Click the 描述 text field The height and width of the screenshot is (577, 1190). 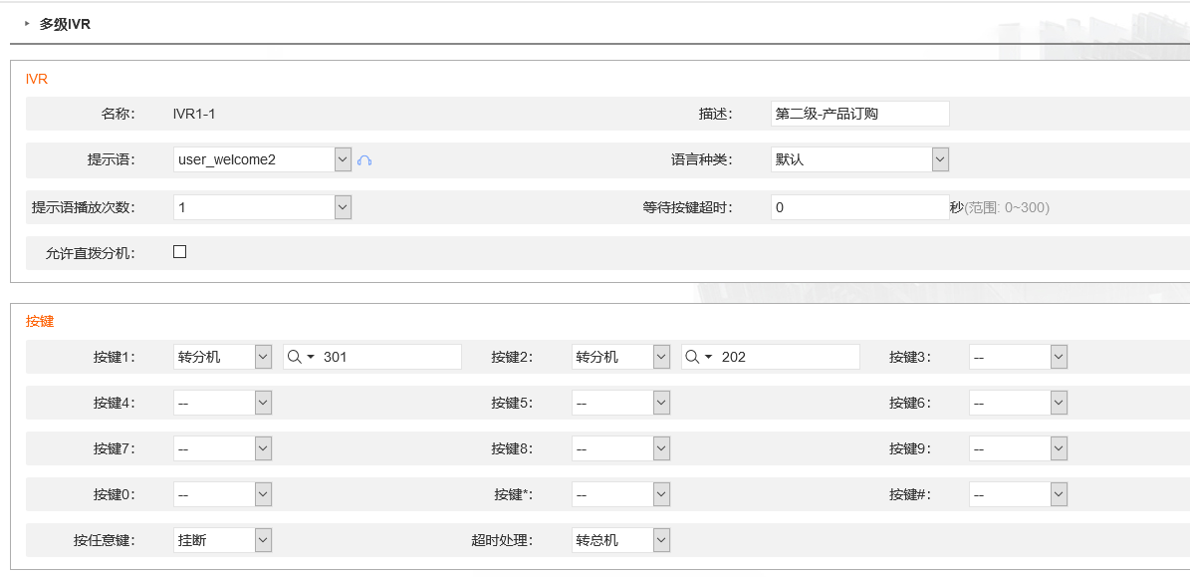(x=859, y=114)
